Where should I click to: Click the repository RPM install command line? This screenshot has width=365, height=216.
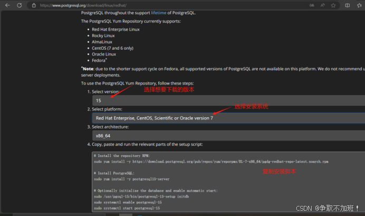pos(211,162)
